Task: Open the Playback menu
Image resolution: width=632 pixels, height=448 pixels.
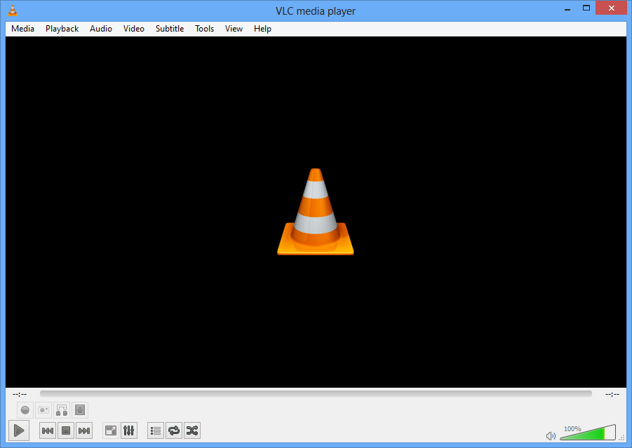Action: point(62,29)
